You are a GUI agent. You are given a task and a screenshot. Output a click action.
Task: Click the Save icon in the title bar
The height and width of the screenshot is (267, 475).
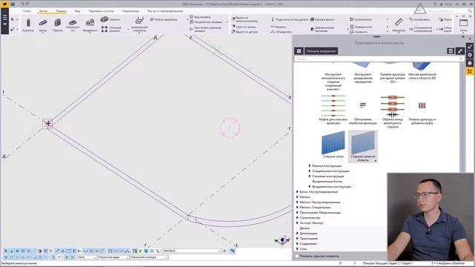13,4
